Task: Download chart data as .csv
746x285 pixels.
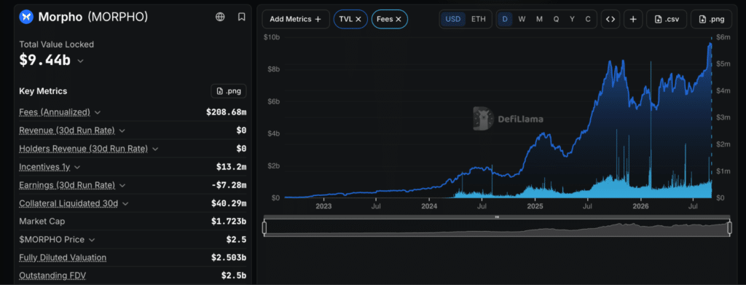Action: tap(667, 19)
